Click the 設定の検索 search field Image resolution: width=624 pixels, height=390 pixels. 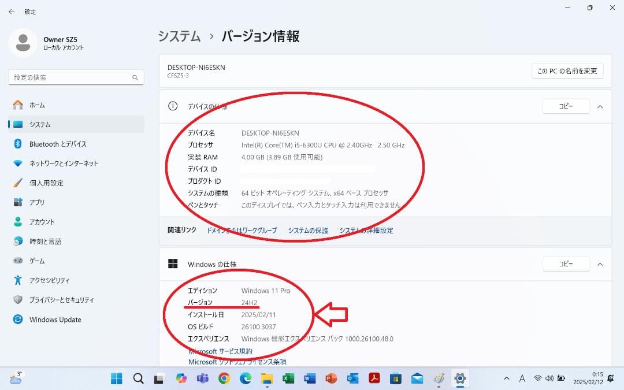pyautogui.click(x=76, y=77)
